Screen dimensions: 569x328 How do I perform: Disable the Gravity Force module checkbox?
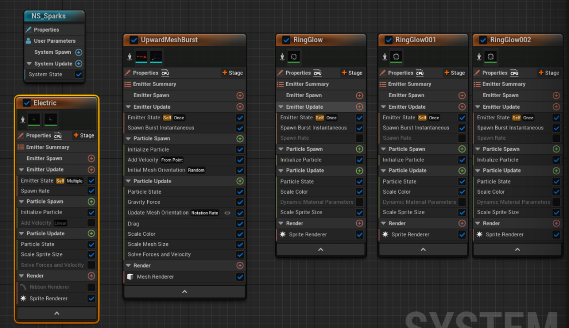click(x=240, y=203)
